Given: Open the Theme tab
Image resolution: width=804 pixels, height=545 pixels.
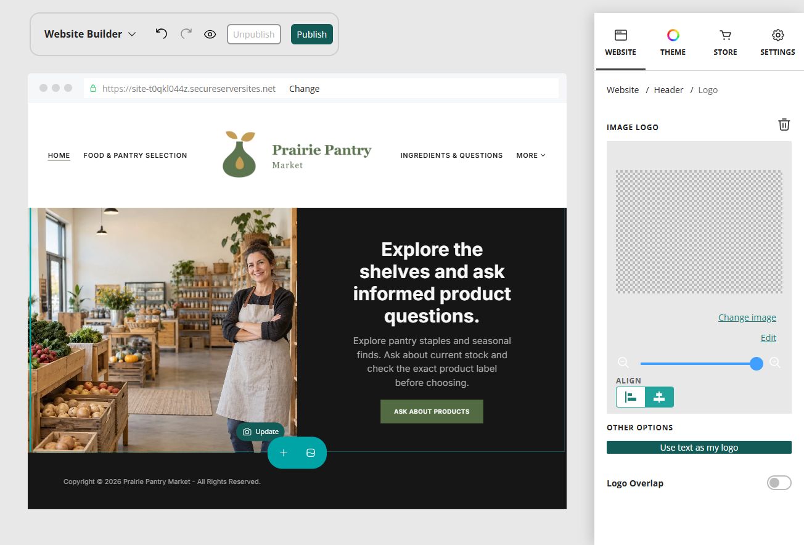Looking at the screenshot, I should [673, 43].
